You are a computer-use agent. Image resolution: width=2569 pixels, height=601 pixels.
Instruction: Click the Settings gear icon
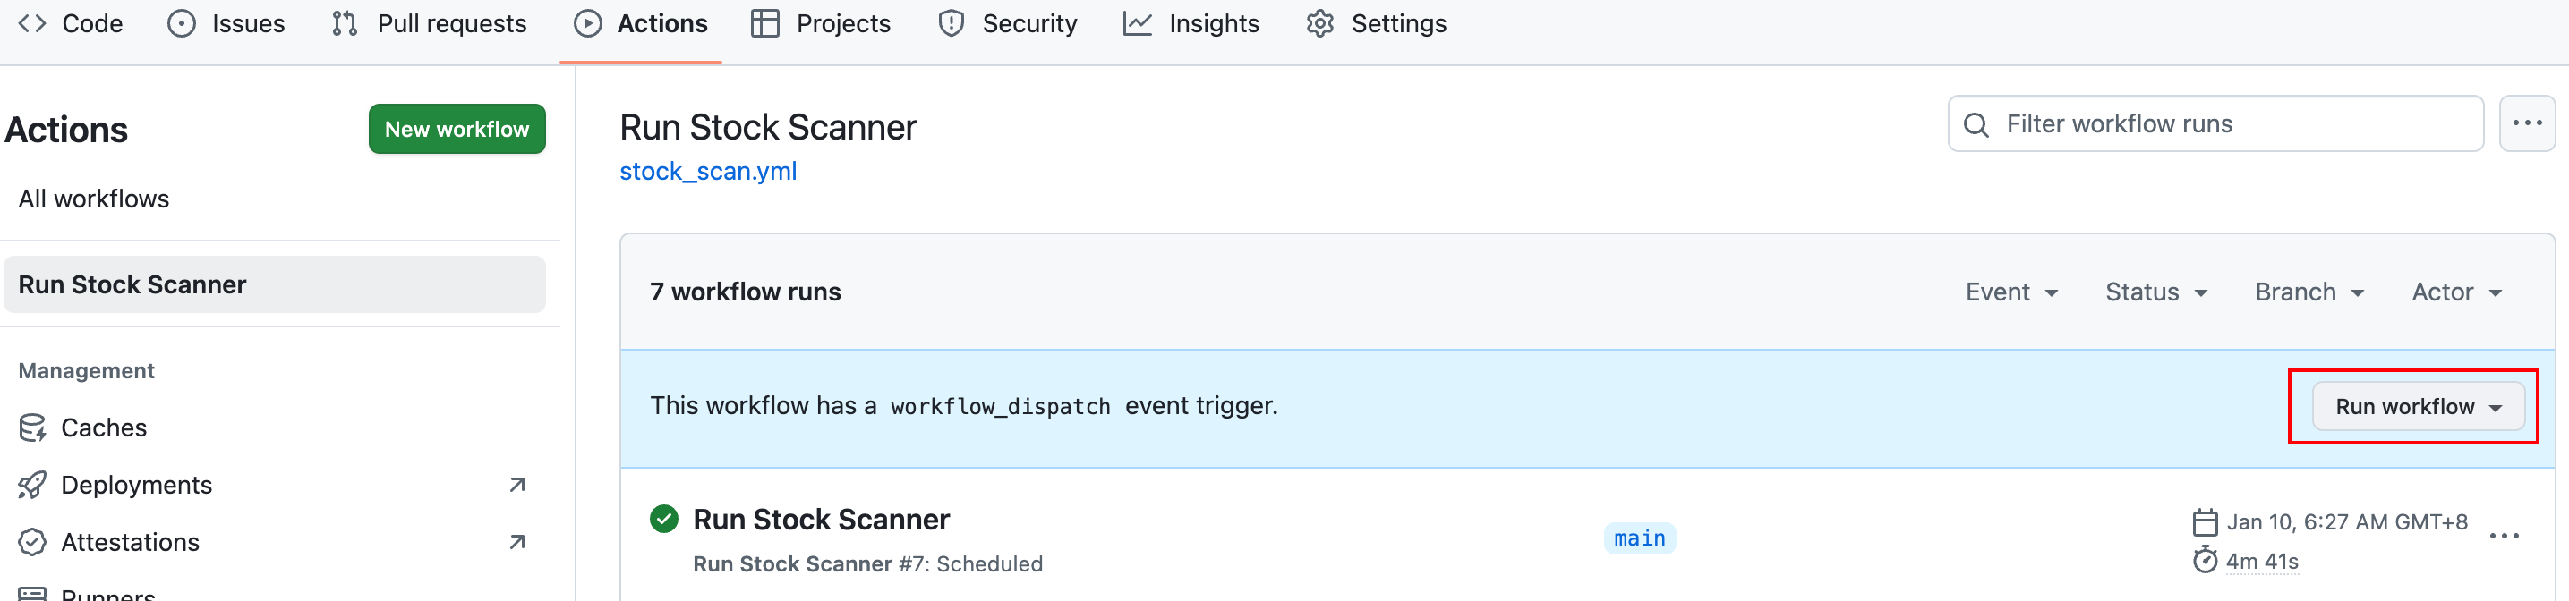coord(1320,24)
